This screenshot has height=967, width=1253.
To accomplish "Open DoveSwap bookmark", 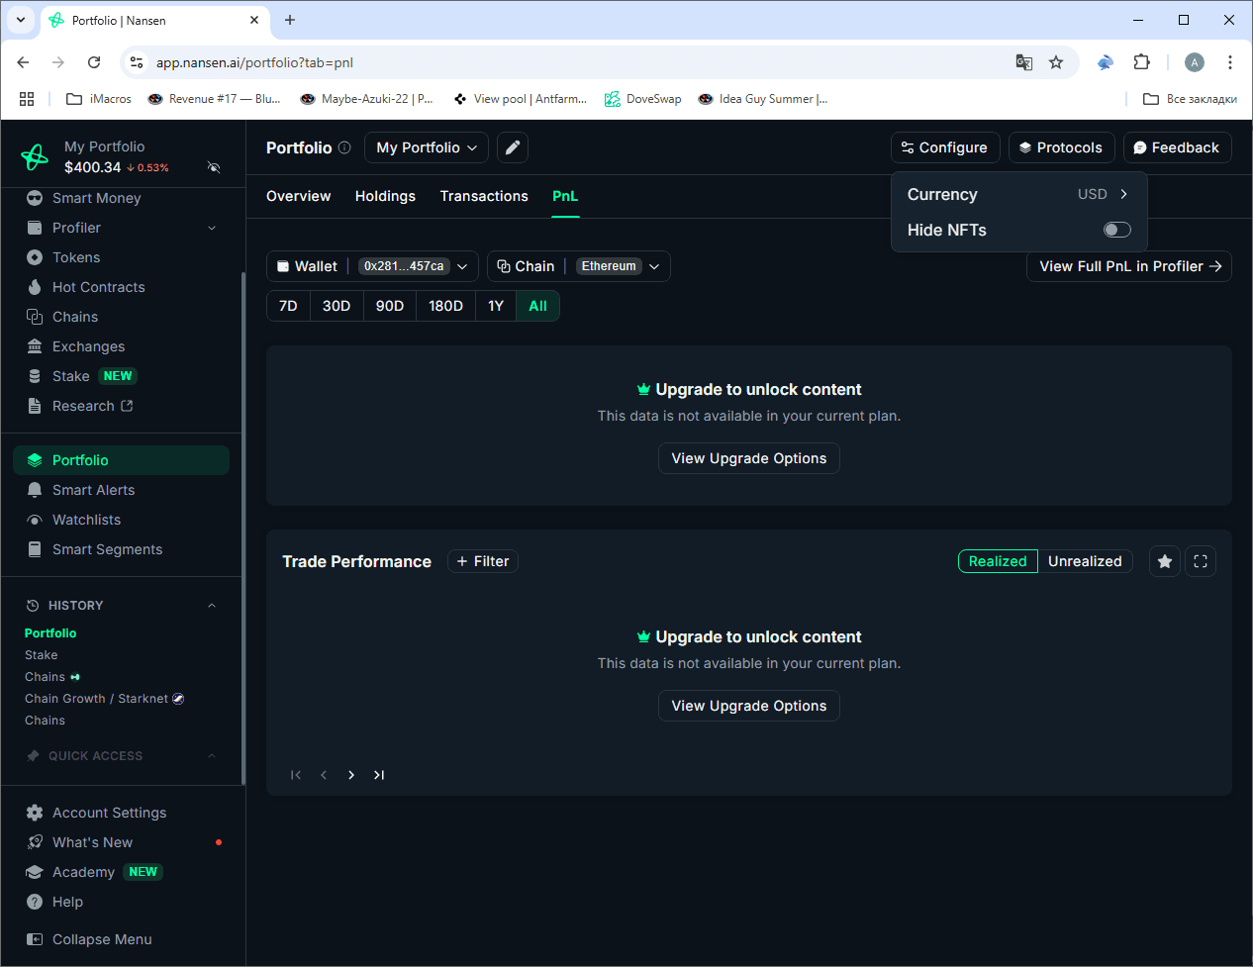I will pos(643,99).
